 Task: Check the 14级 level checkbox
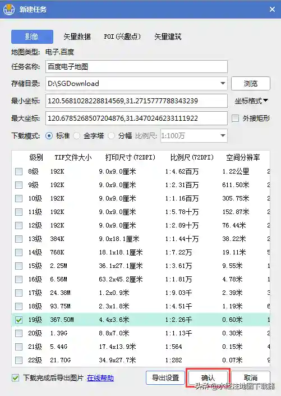[19, 252]
